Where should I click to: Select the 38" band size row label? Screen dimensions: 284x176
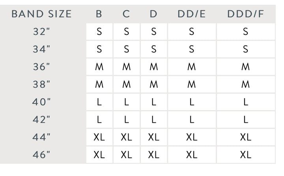pos(42,84)
